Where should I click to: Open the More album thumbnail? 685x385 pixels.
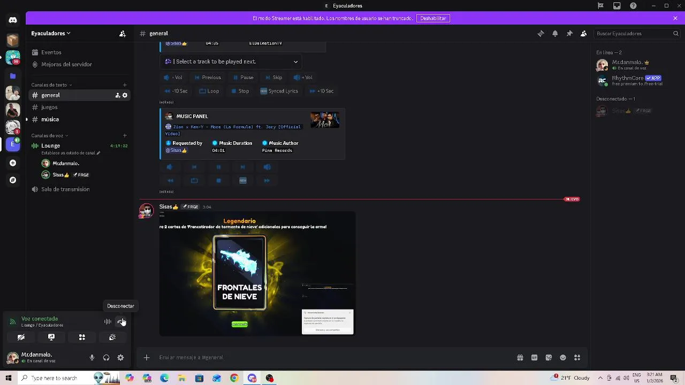pos(325,120)
